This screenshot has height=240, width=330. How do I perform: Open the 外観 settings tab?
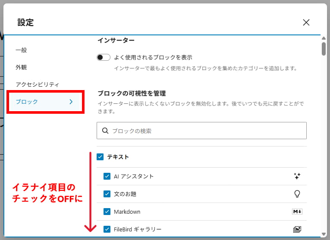pyautogui.click(x=21, y=67)
